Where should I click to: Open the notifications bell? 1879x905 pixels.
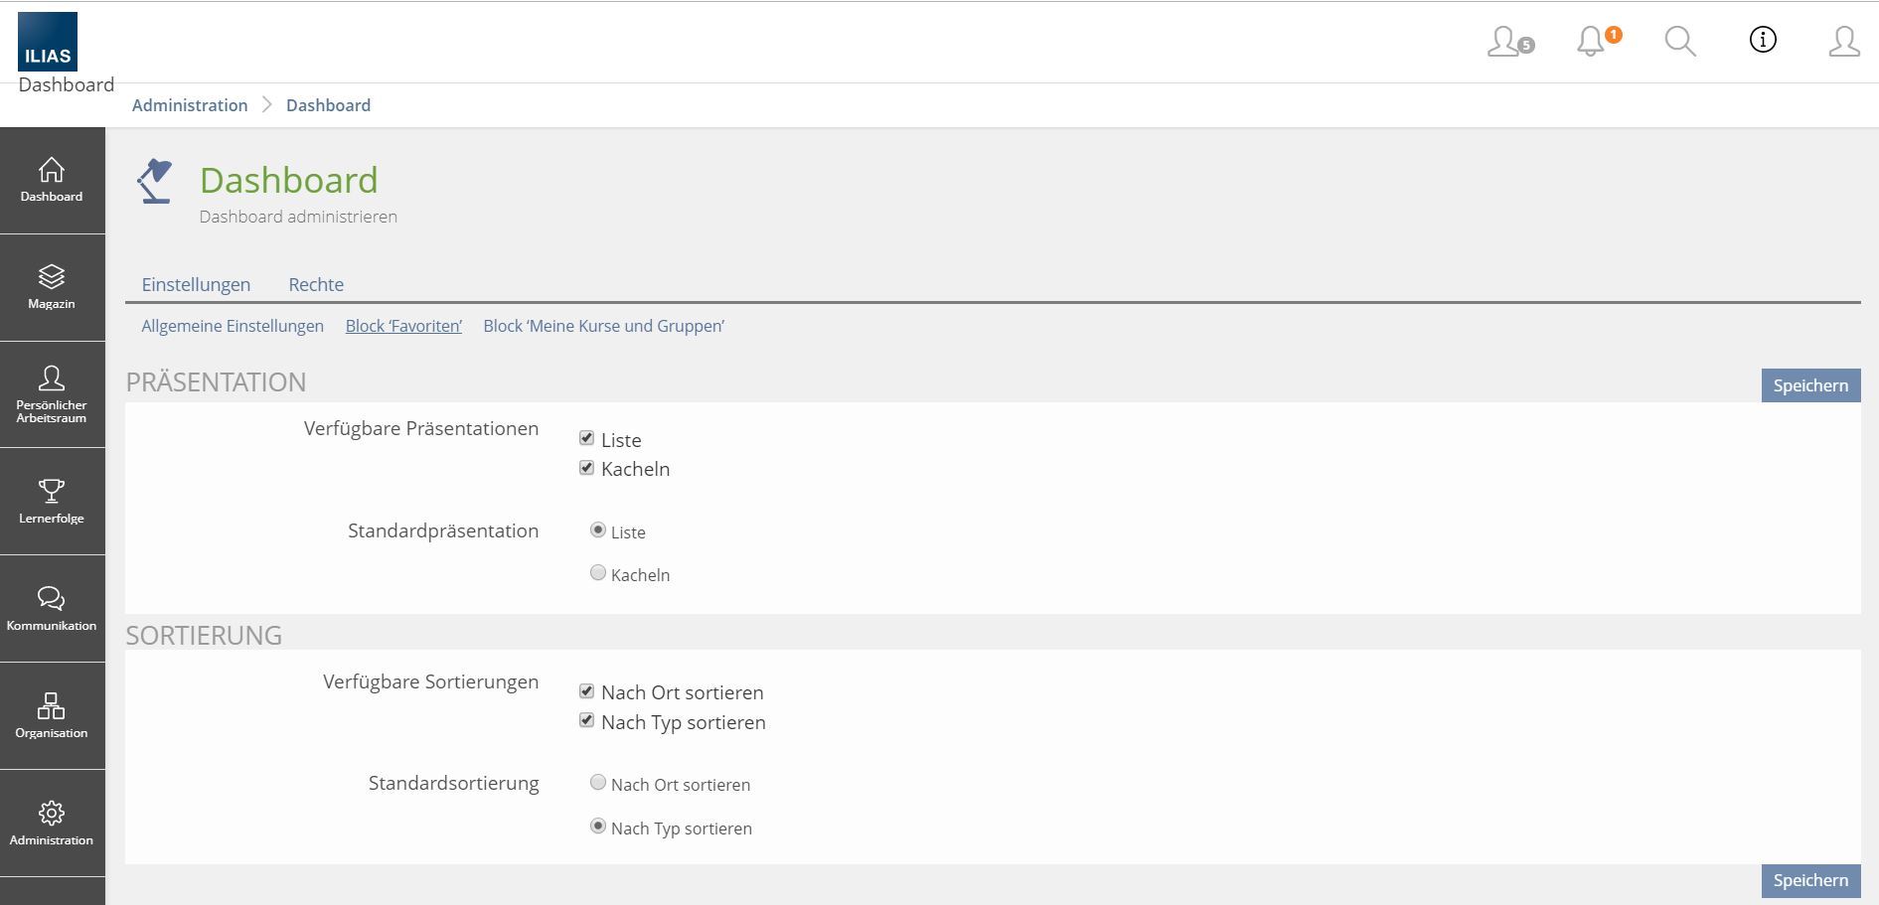pos(1592,42)
